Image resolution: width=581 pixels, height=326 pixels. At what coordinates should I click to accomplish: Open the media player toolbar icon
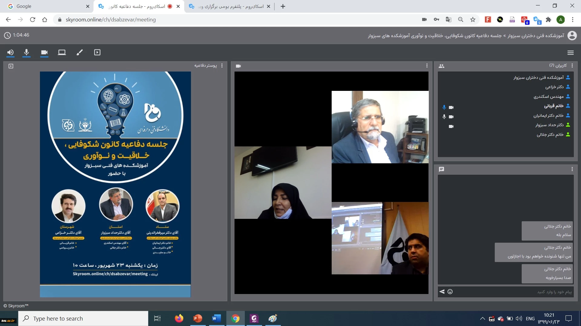tap(97, 53)
